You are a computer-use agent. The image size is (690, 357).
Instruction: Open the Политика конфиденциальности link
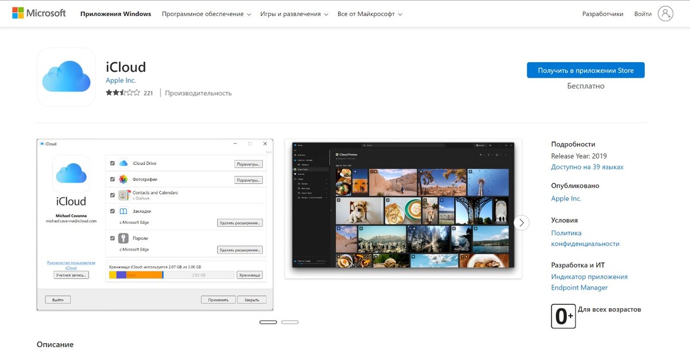(x=585, y=238)
